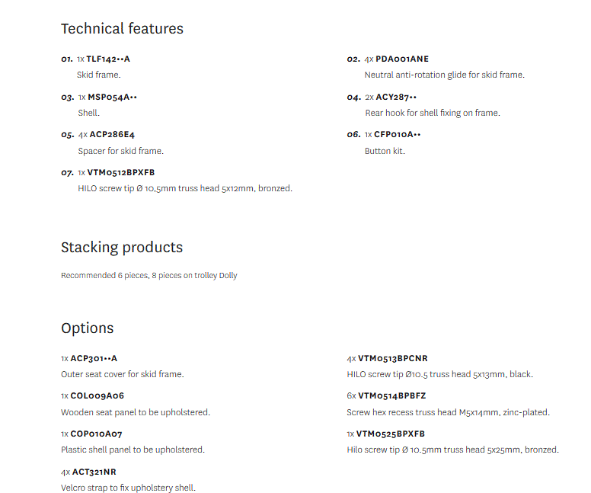Click 'Outer seat cover for skid frame' text
Image resolution: width=591 pixels, height=493 pixels.
(123, 374)
